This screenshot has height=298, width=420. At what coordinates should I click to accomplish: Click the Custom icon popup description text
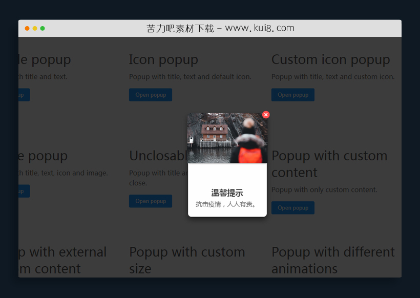point(332,76)
